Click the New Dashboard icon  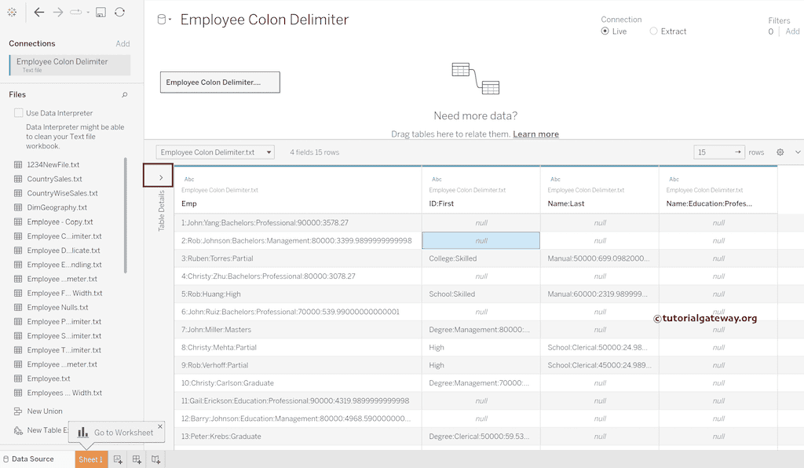[137, 459]
